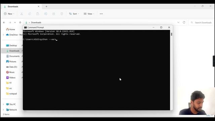Viewport: 215px width, 121px height.
Task: Close the Downloads tab
Action: point(39,6)
